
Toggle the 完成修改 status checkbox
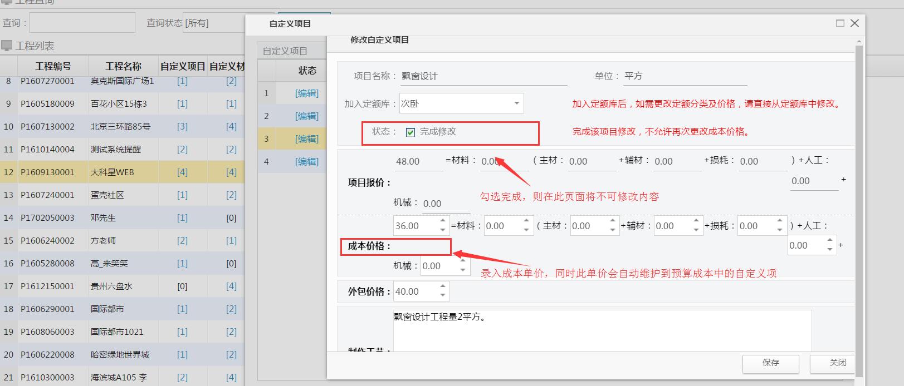[411, 132]
